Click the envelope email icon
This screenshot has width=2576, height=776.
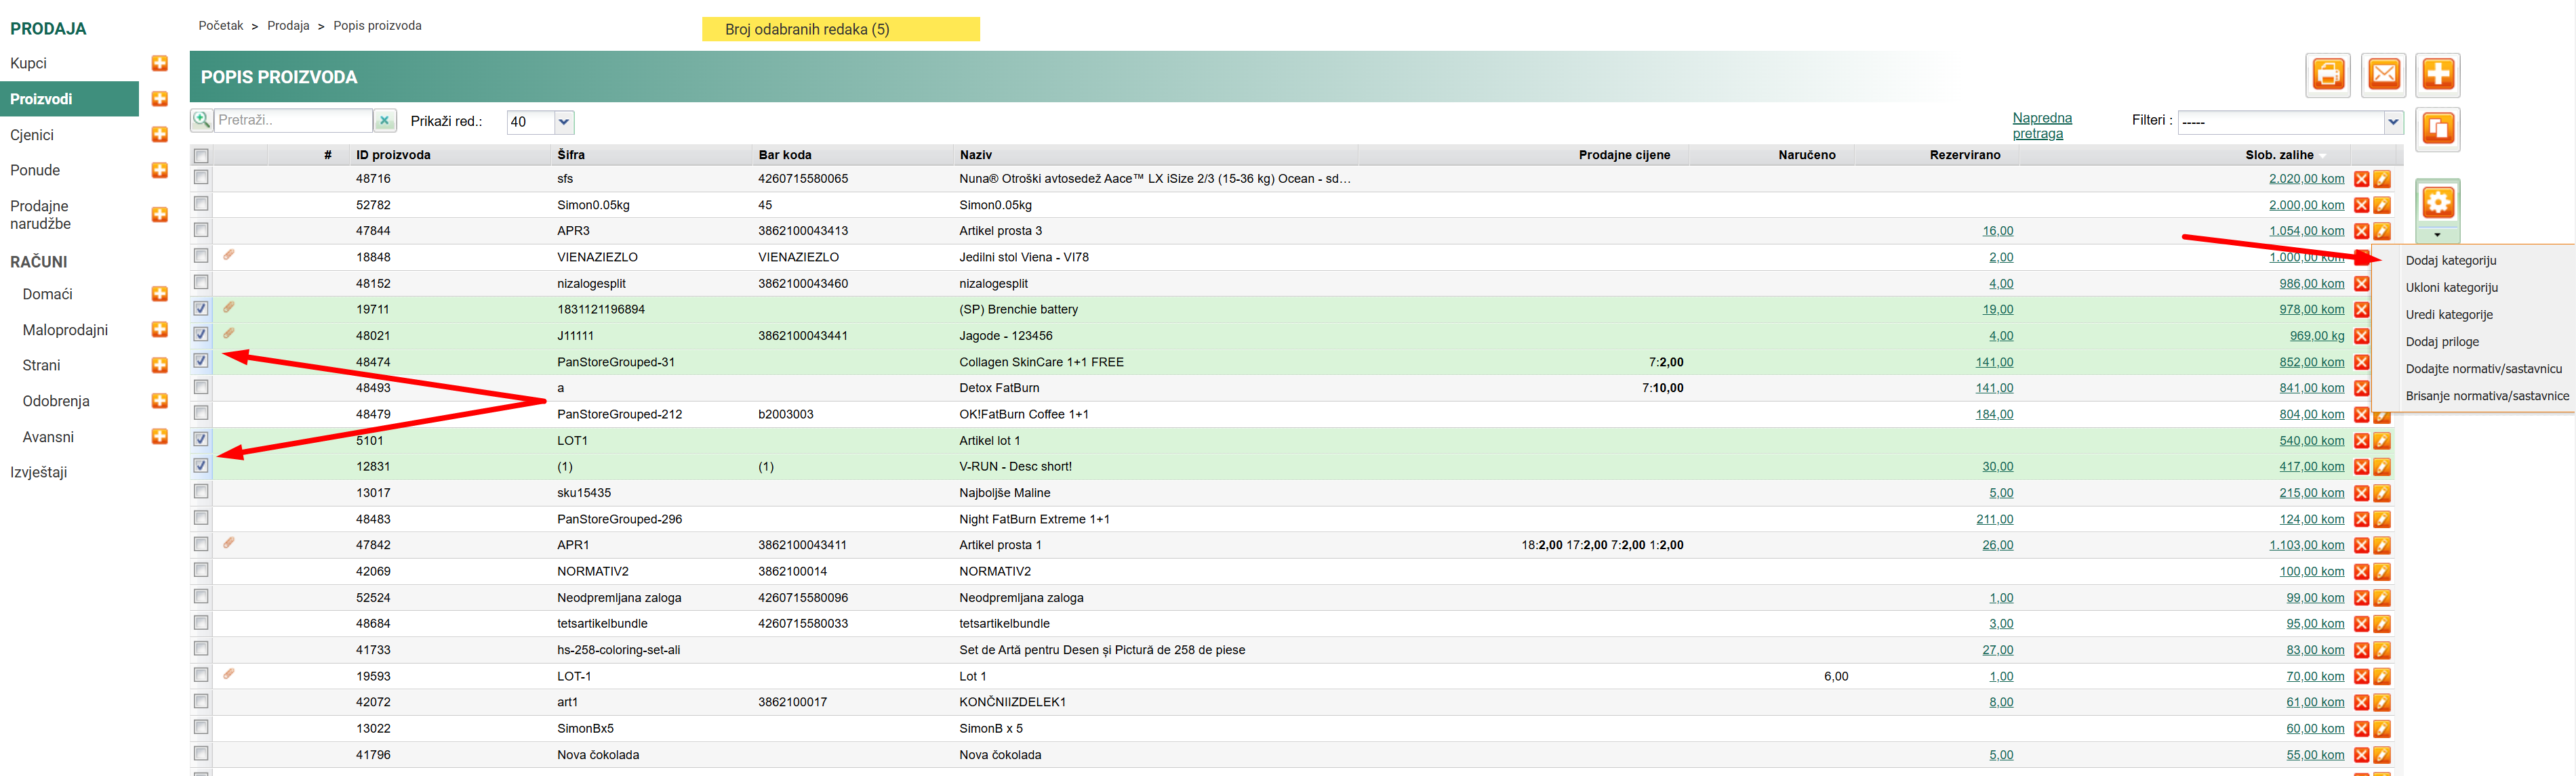tap(2384, 75)
